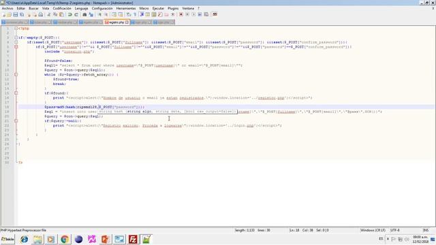
Task: Click the spell-check ABC toolbar icon
Action: 215,14
